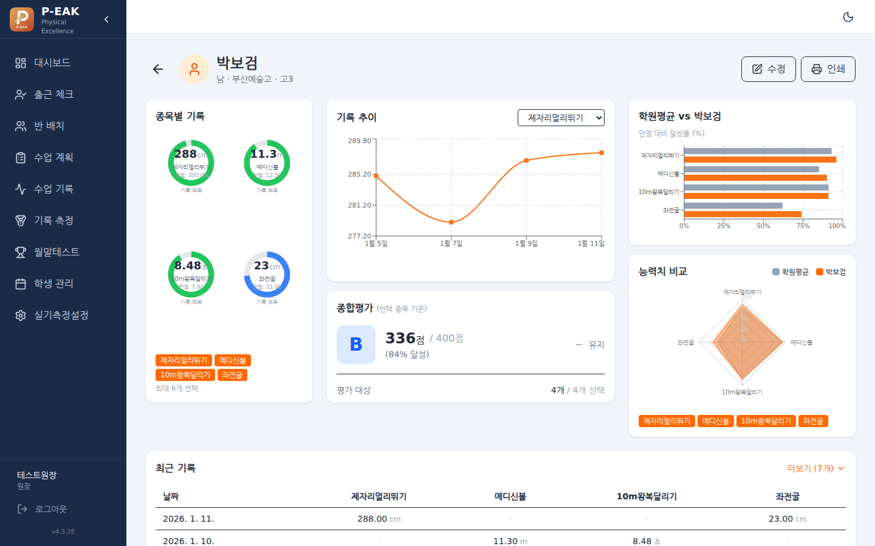The image size is (875, 546).
Task: Open 실기측정설정 via its gear icon
Action: [x=21, y=315]
